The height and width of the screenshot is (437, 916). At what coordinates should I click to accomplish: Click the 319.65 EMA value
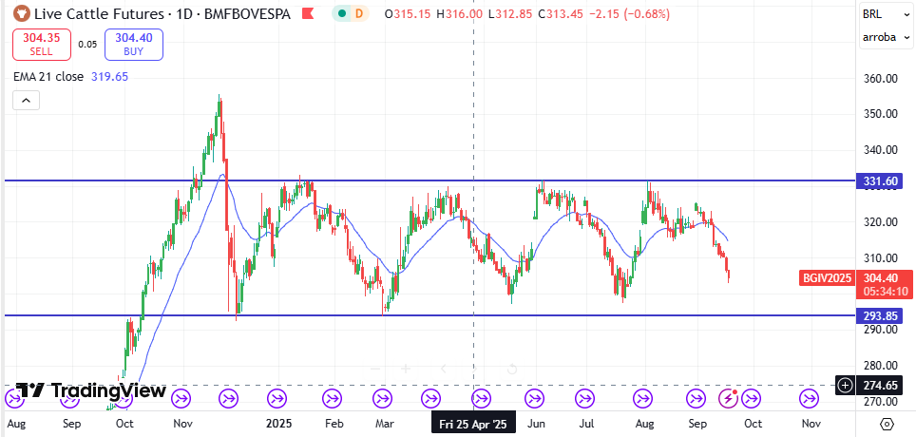pyautogui.click(x=110, y=77)
